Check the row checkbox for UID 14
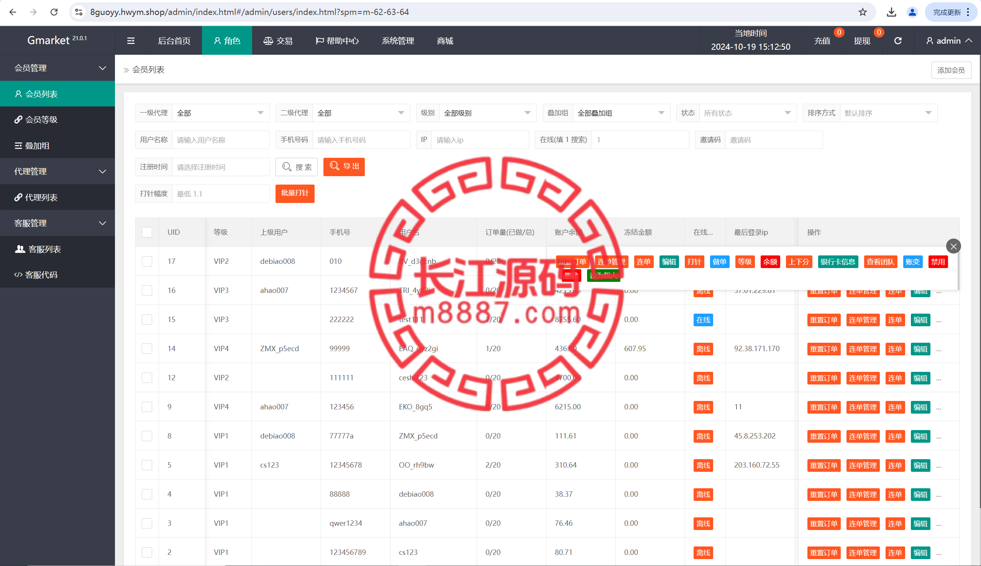The width and height of the screenshot is (981, 566). click(x=147, y=349)
